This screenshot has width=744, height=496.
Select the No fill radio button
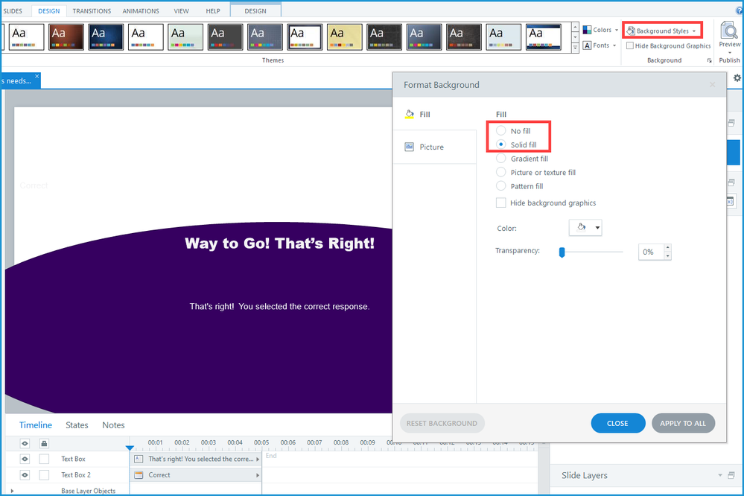(x=501, y=131)
